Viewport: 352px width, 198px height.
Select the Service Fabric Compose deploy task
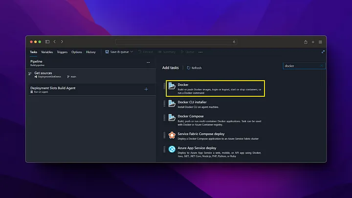pos(215,136)
